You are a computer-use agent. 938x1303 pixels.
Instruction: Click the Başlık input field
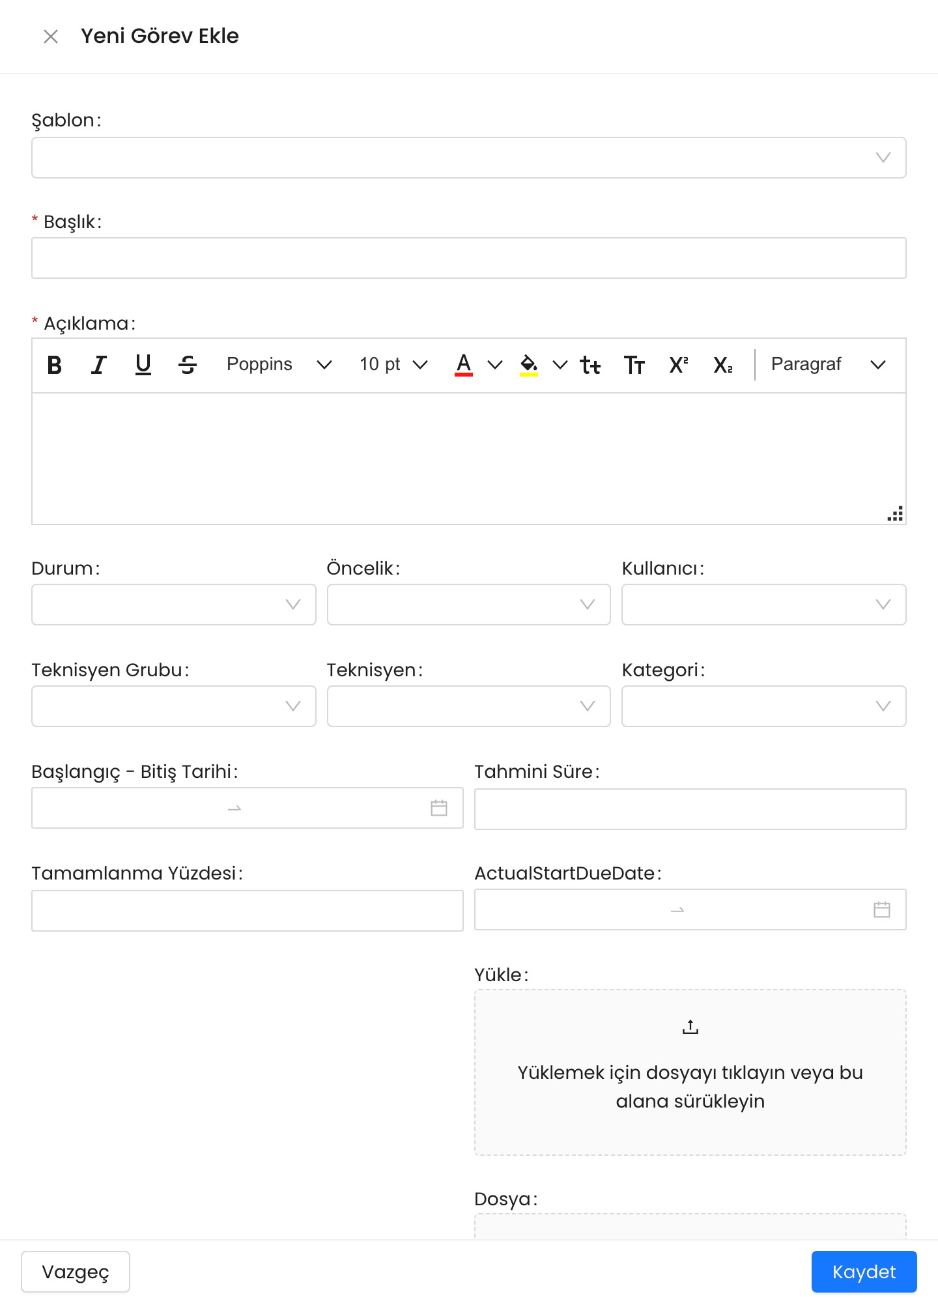(x=469, y=258)
